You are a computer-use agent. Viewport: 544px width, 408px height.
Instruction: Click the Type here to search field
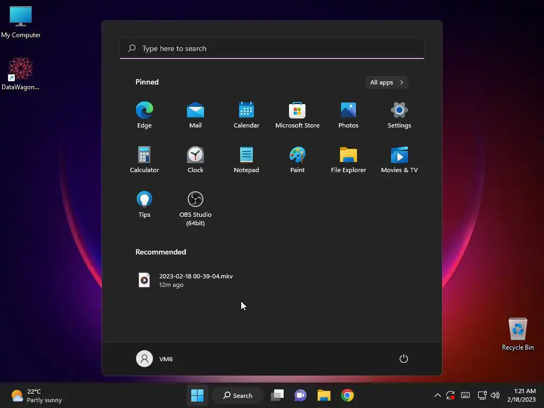[272, 48]
